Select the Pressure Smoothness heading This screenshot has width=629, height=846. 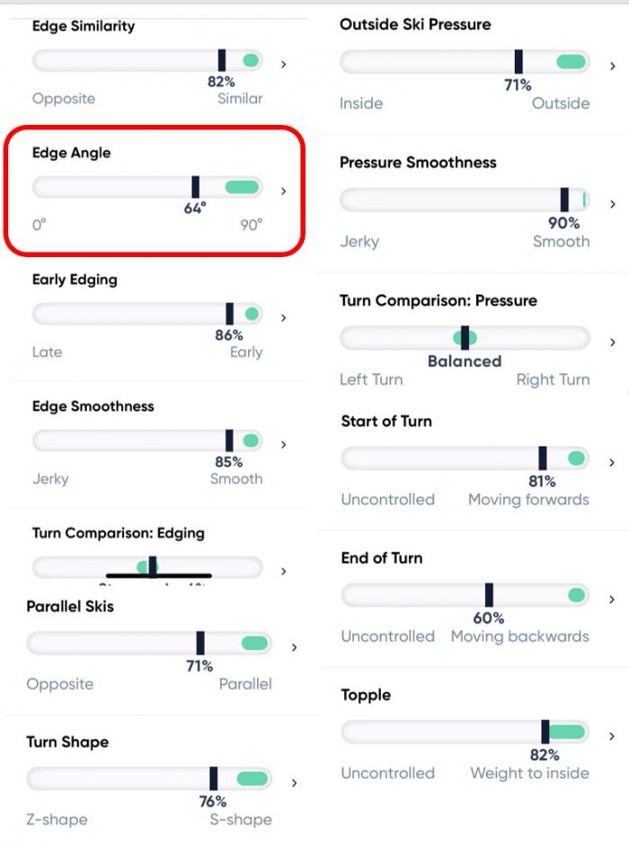pyautogui.click(x=418, y=163)
